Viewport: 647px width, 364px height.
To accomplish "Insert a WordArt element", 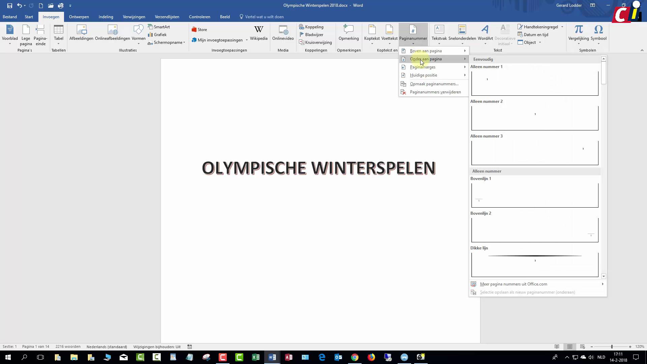I will [x=485, y=34].
